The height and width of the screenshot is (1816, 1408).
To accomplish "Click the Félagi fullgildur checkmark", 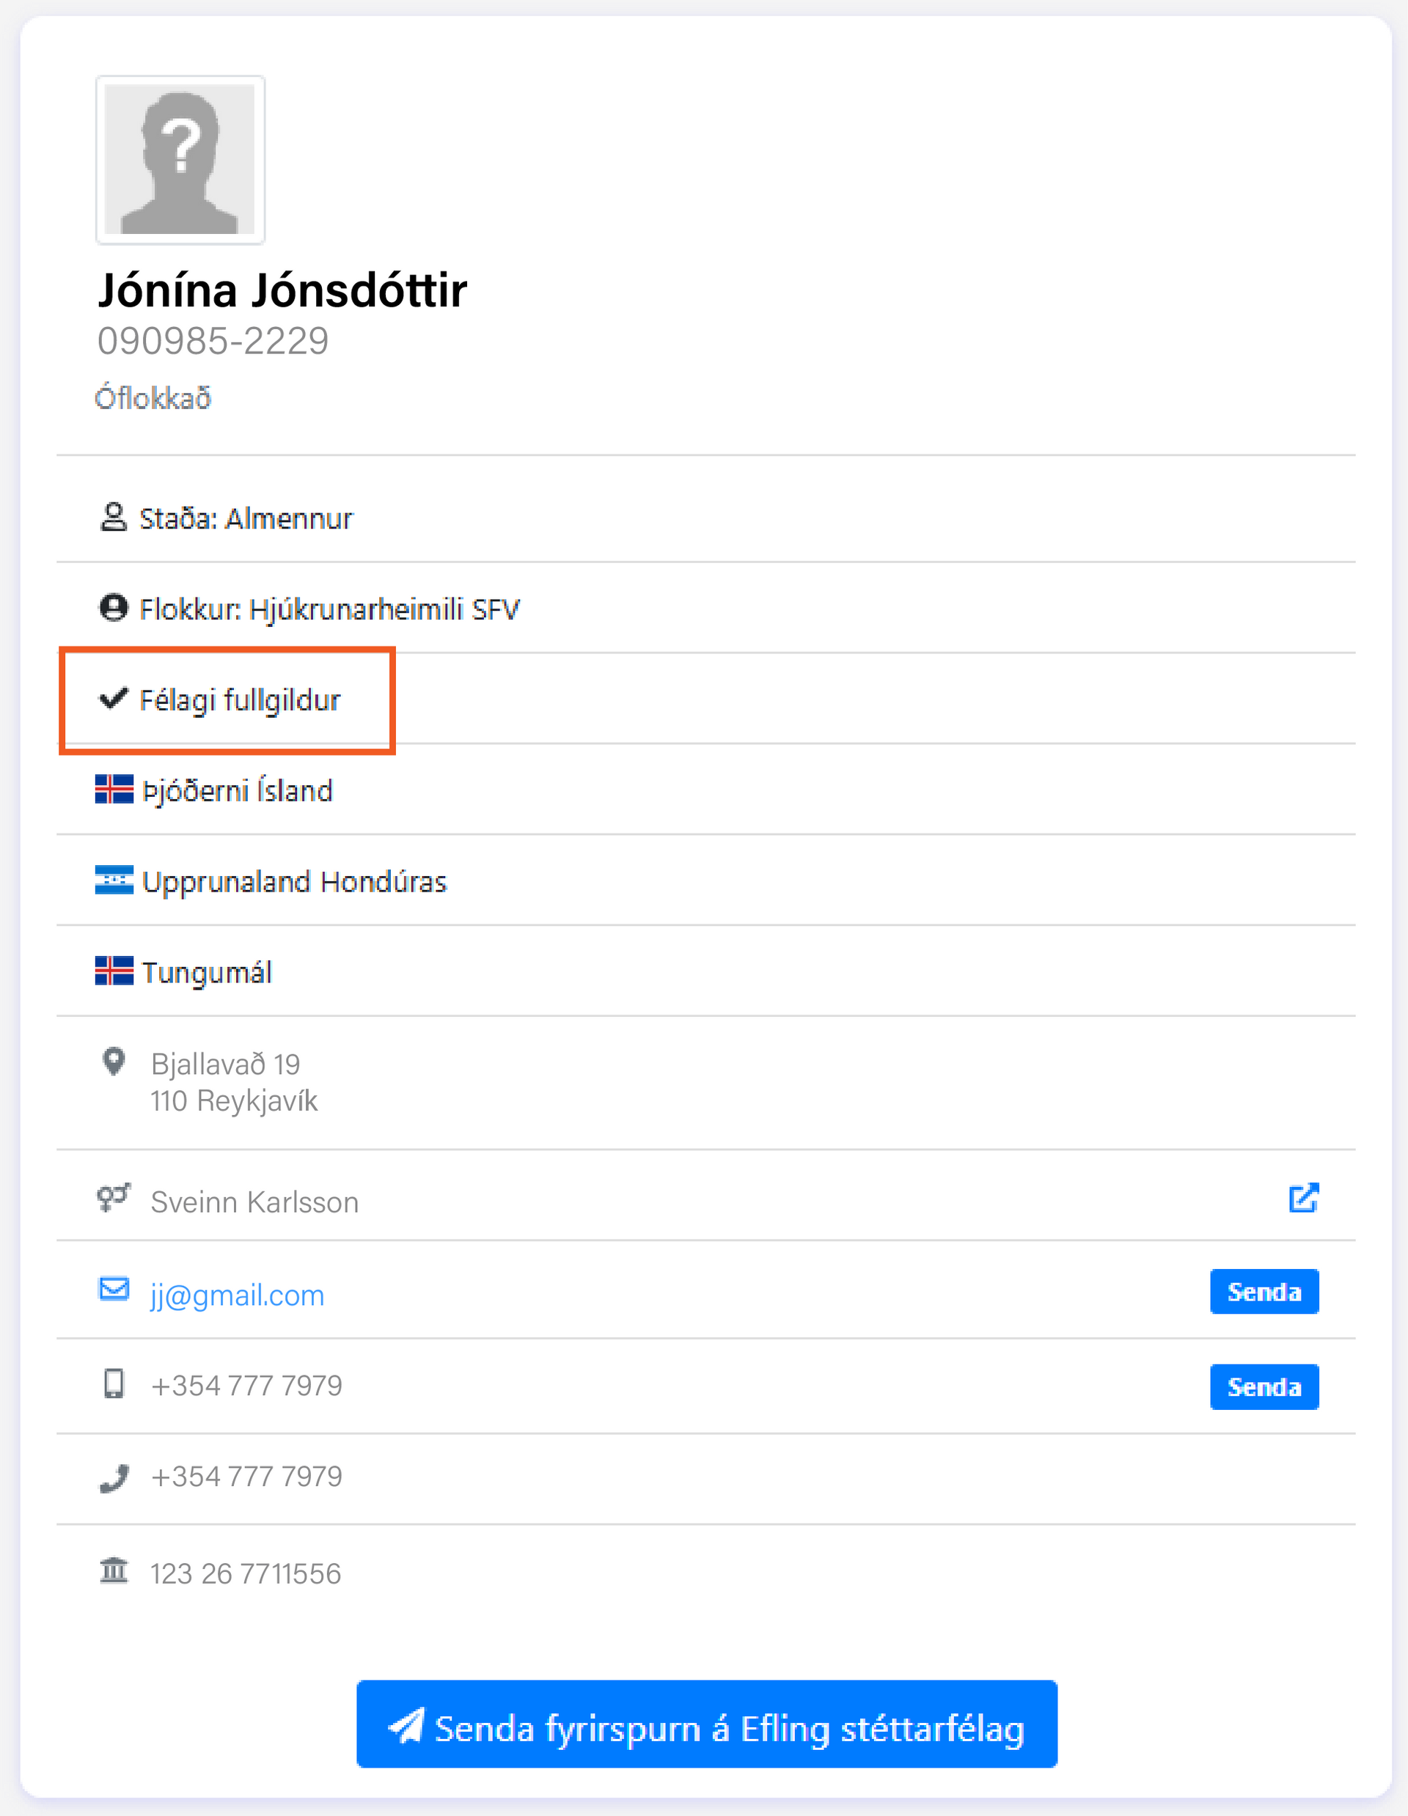I will pyautogui.click(x=113, y=699).
